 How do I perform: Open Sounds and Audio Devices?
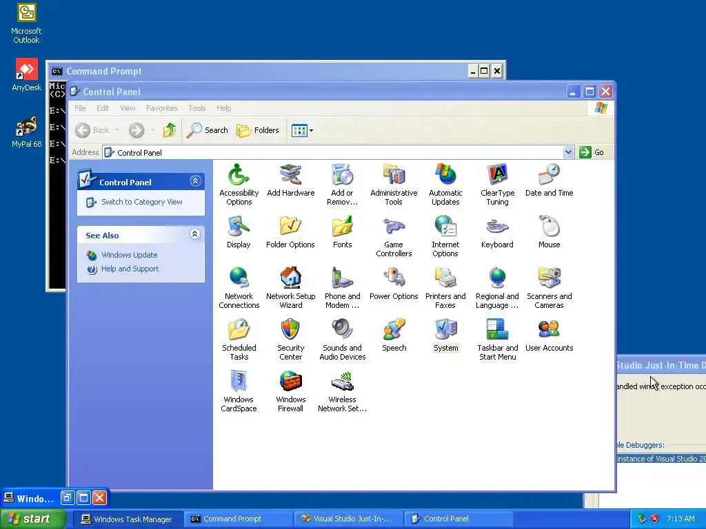(342, 340)
